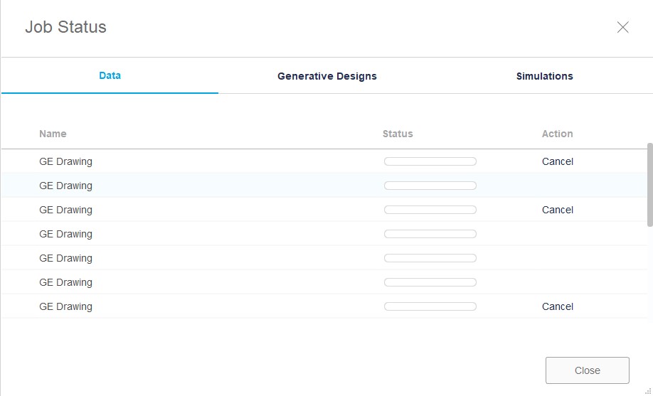653x396 pixels.
Task: Dismiss Job Status dialog with X icon
Action: coord(622,27)
